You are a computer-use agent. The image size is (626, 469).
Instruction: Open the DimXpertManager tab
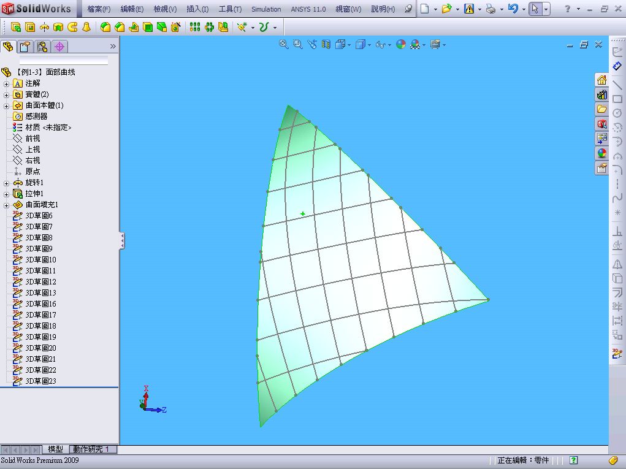59,47
